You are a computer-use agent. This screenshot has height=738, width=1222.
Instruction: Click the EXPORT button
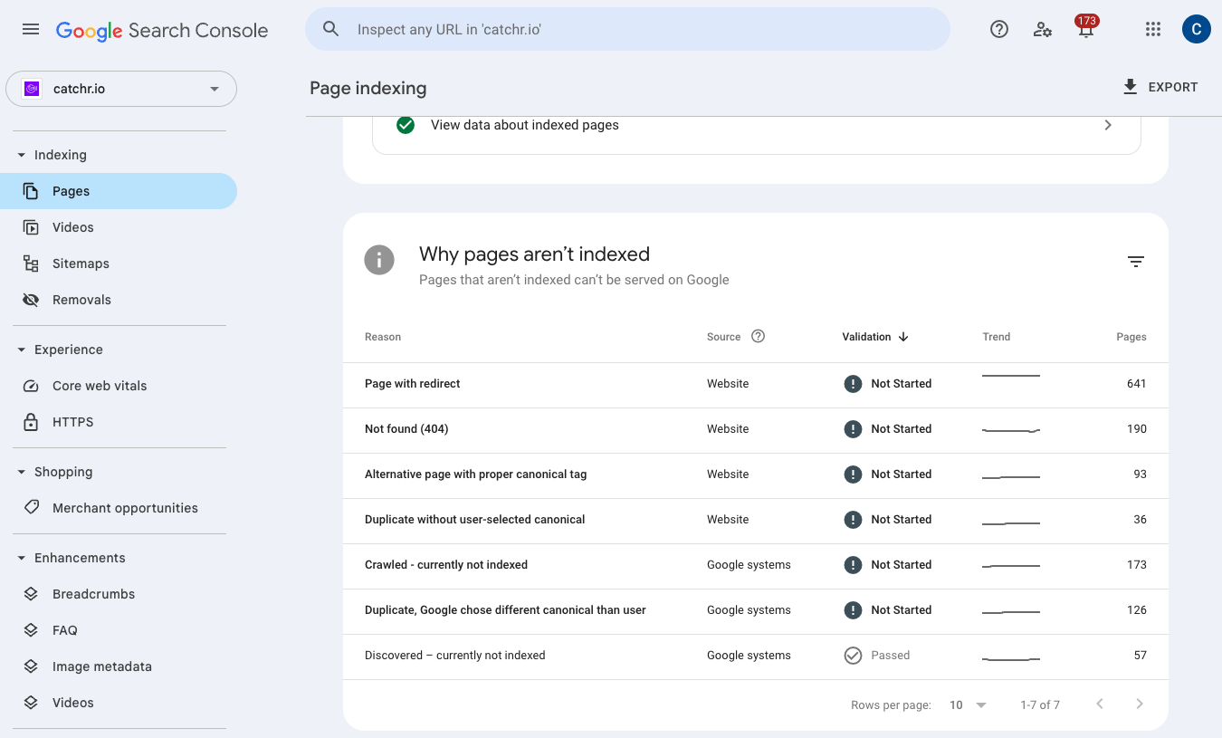point(1160,87)
